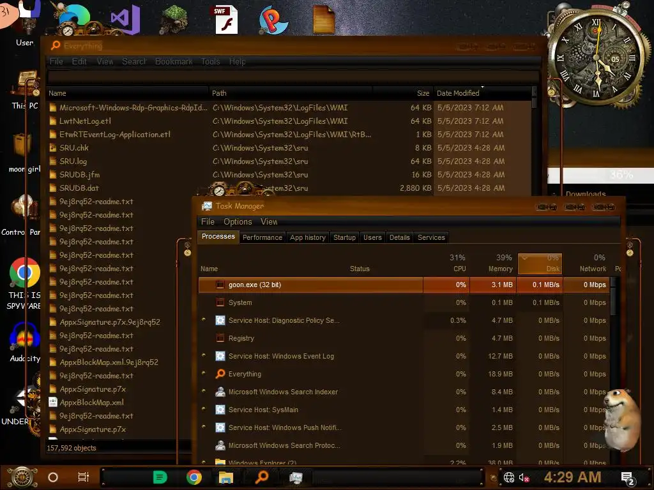Open the PicsArt P desktop icon
Screen dimensions: 654x490
click(x=273, y=20)
